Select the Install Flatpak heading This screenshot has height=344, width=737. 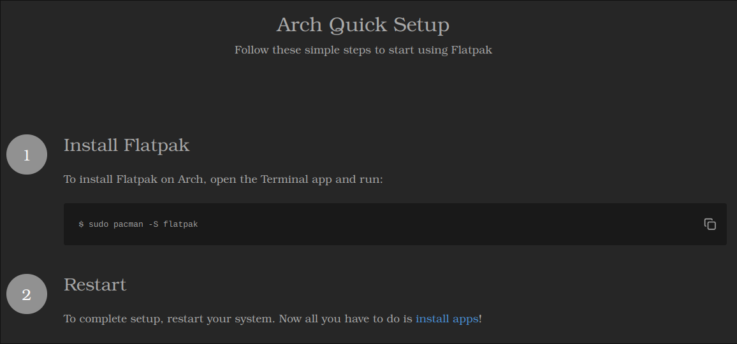[126, 145]
